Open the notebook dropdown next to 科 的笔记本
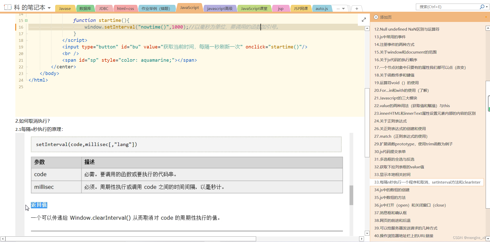 click(49, 8)
